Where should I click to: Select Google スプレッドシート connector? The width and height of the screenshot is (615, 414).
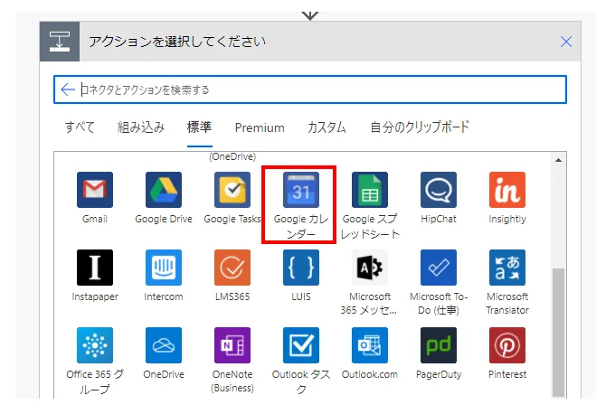pos(370,190)
